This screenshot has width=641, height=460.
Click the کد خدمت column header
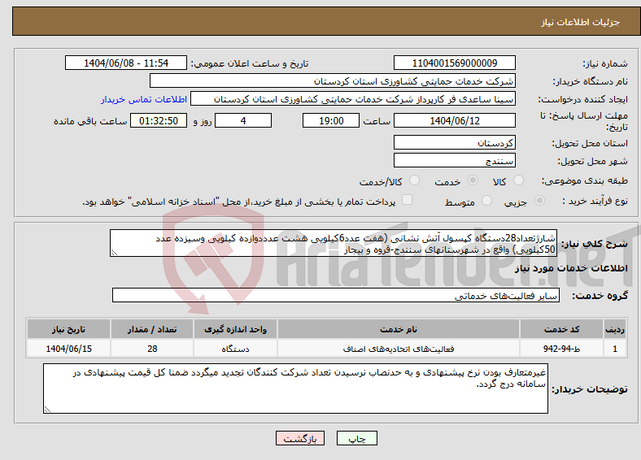562,329
